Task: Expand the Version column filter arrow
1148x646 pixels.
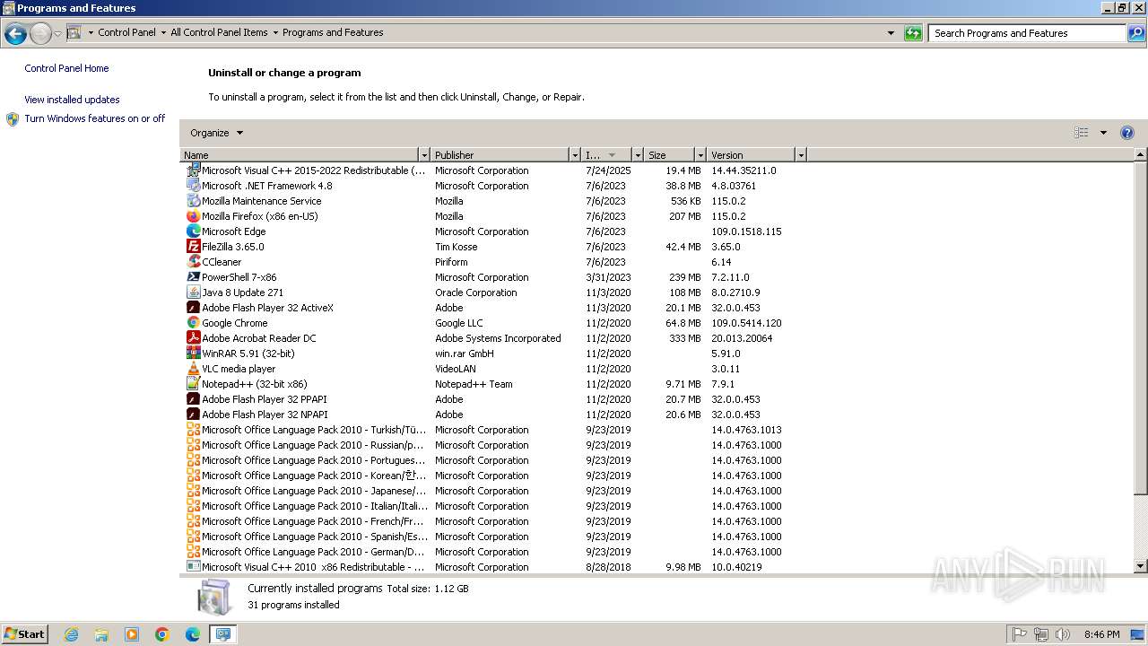Action: click(801, 155)
